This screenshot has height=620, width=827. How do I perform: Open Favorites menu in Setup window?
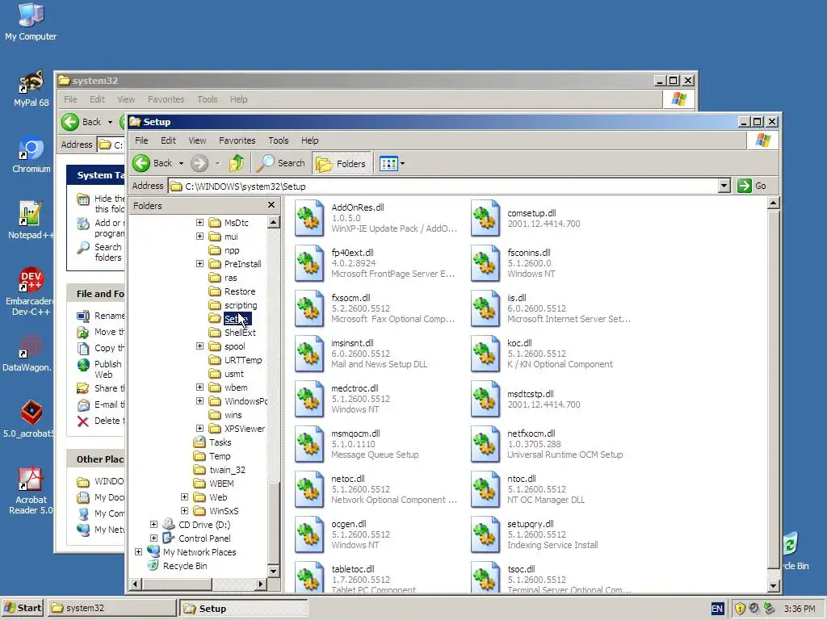tap(237, 140)
